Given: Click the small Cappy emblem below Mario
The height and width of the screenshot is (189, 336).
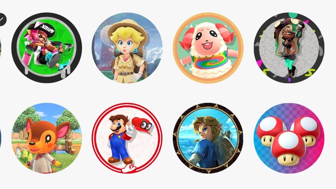Looking at the screenshot, I should [x=129, y=169].
